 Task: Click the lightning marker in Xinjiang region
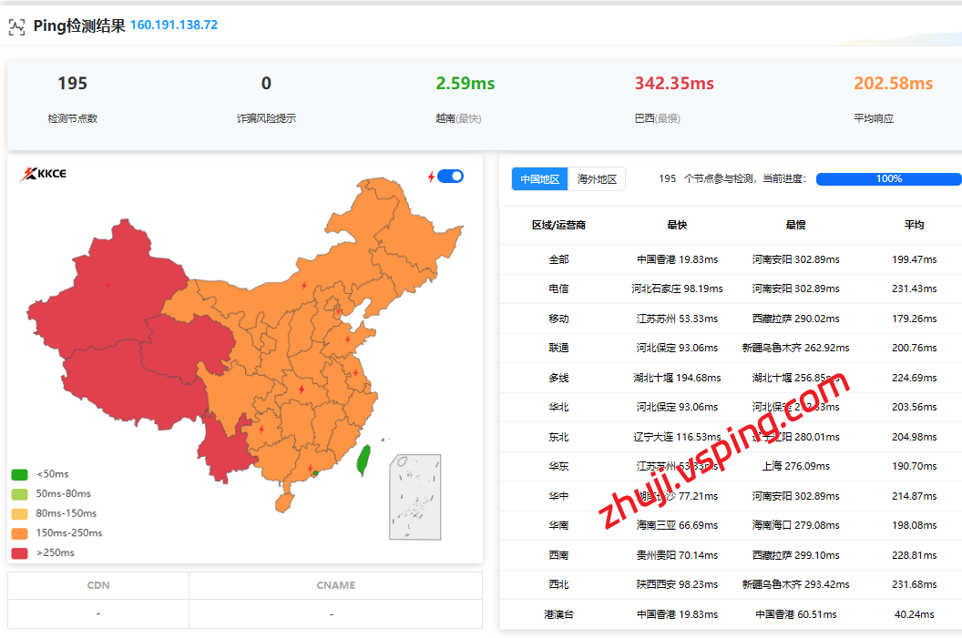(x=107, y=285)
